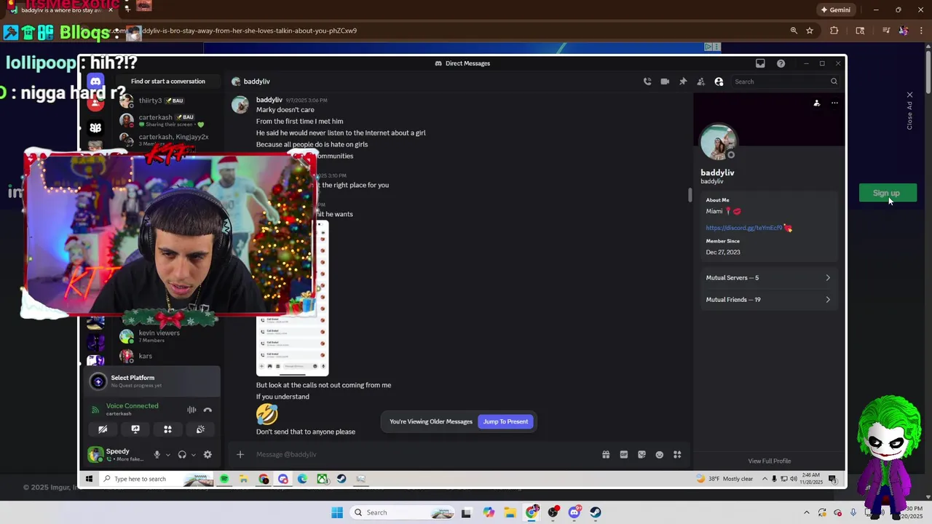Close the ad on Imgur page

(909, 95)
